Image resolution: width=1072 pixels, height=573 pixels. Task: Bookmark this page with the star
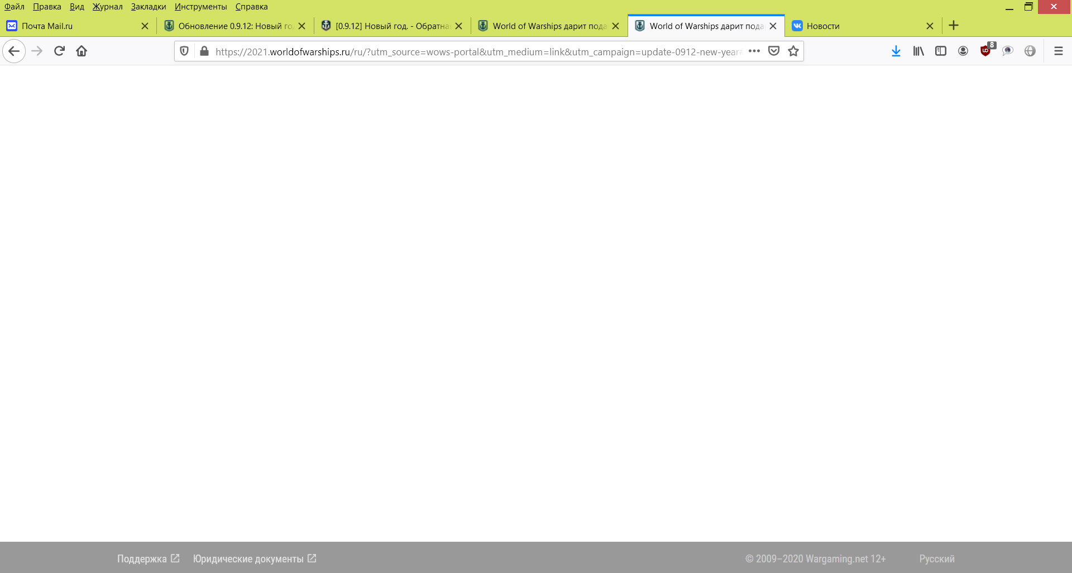point(793,51)
